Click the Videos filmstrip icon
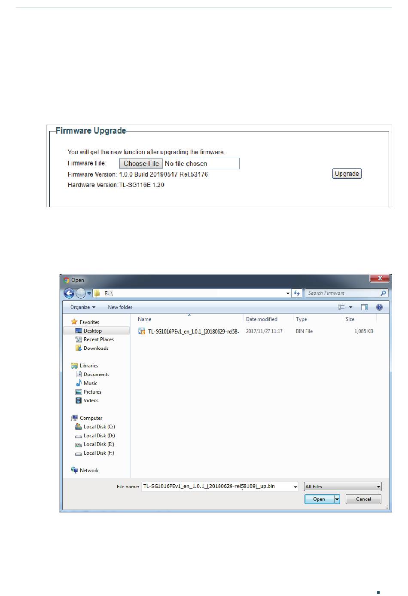 (79, 400)
